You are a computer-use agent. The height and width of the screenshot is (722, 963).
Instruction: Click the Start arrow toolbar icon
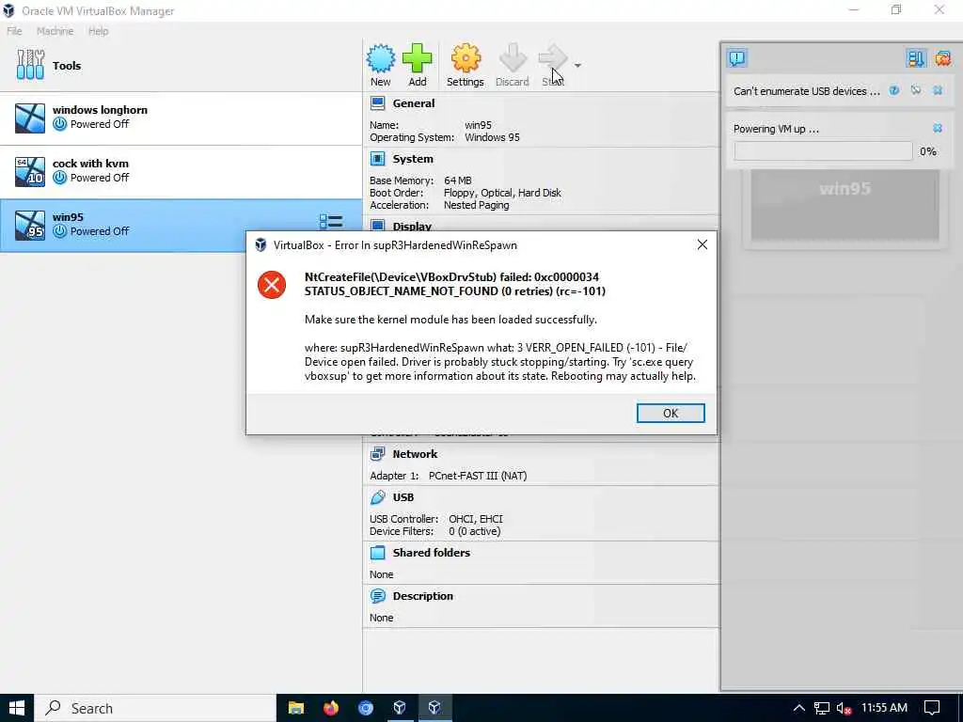[553, 58]
